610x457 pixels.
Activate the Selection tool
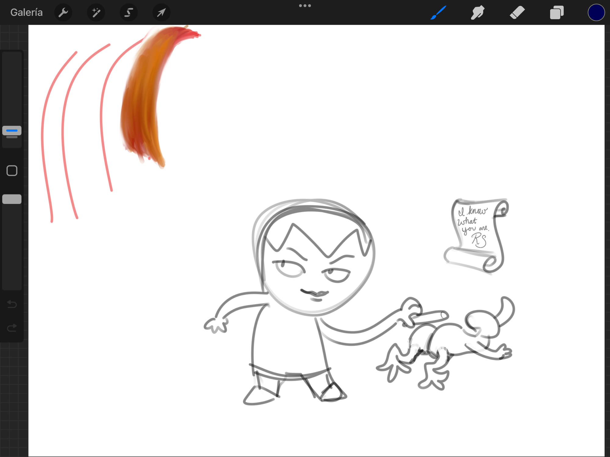[x=129, y=12]
